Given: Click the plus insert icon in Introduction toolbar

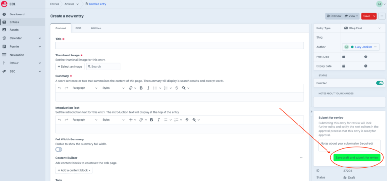Looking at the screenshot, I should point(131,120).
